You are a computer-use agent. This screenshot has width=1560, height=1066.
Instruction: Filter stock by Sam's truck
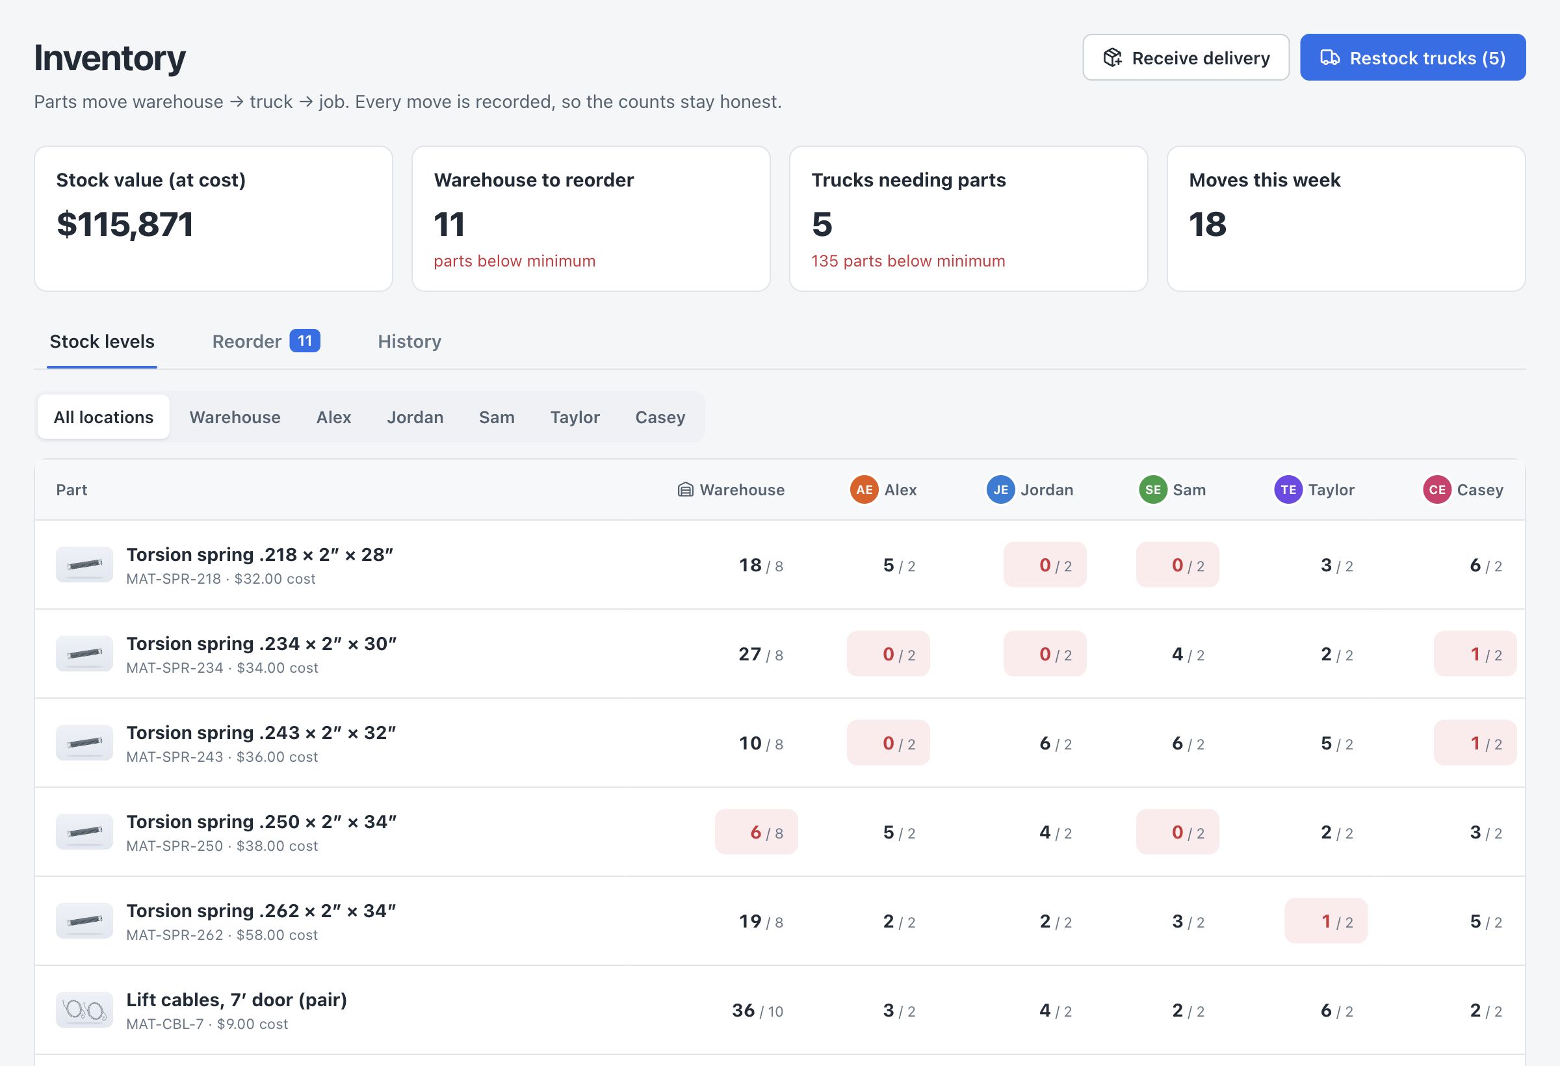pyautogui.click(x=497, y=417)
